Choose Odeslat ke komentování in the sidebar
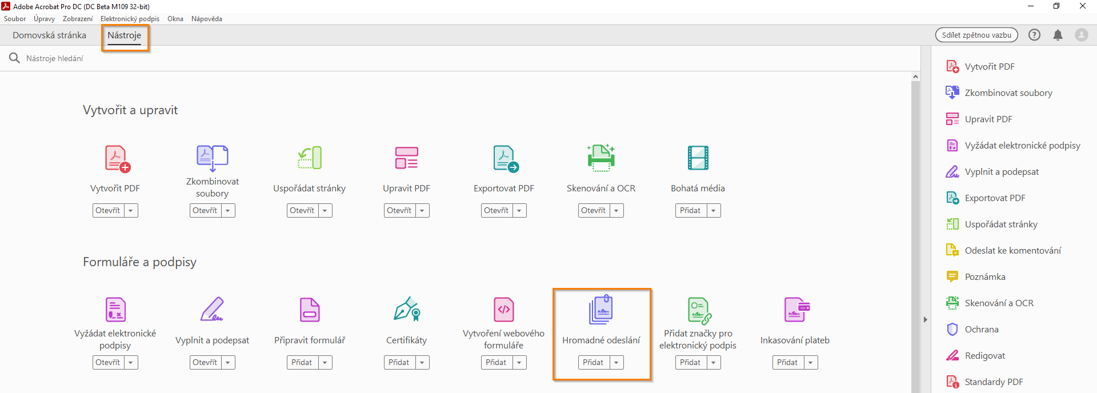The width and height of the screenshot is (1097, 393). coord(1003,250)
